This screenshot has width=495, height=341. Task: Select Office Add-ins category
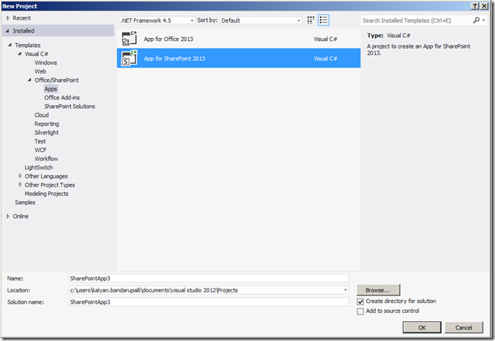62,98
